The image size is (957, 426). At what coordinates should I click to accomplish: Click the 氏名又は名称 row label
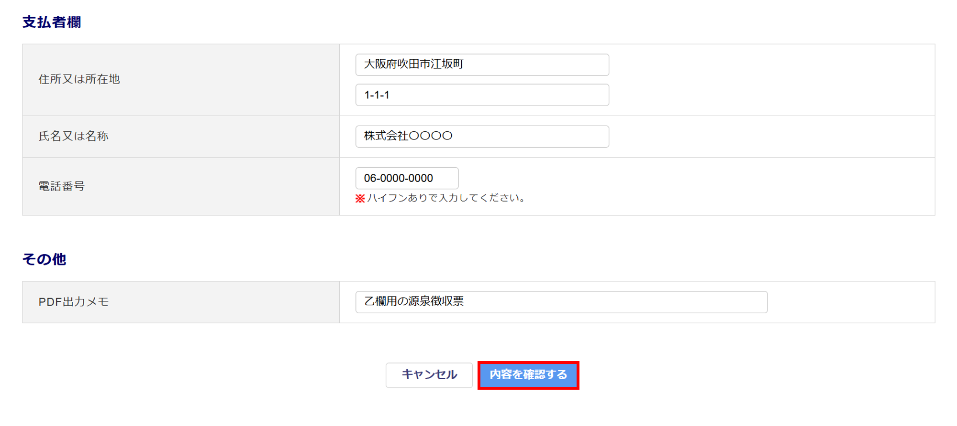click(73, 136)
